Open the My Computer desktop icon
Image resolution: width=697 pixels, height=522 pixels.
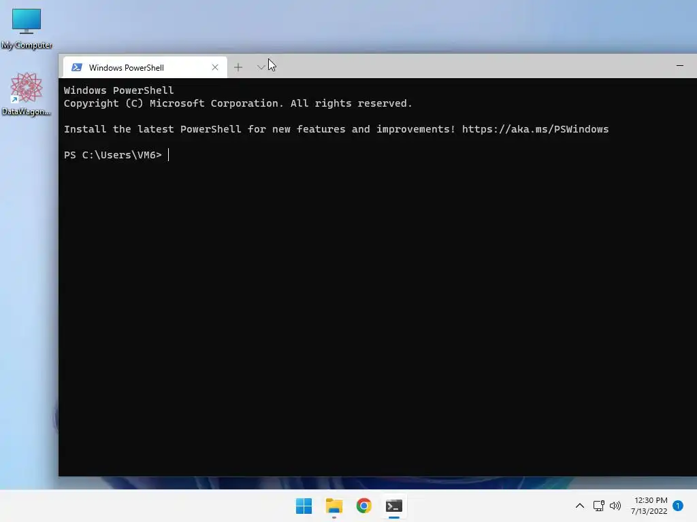27,29
